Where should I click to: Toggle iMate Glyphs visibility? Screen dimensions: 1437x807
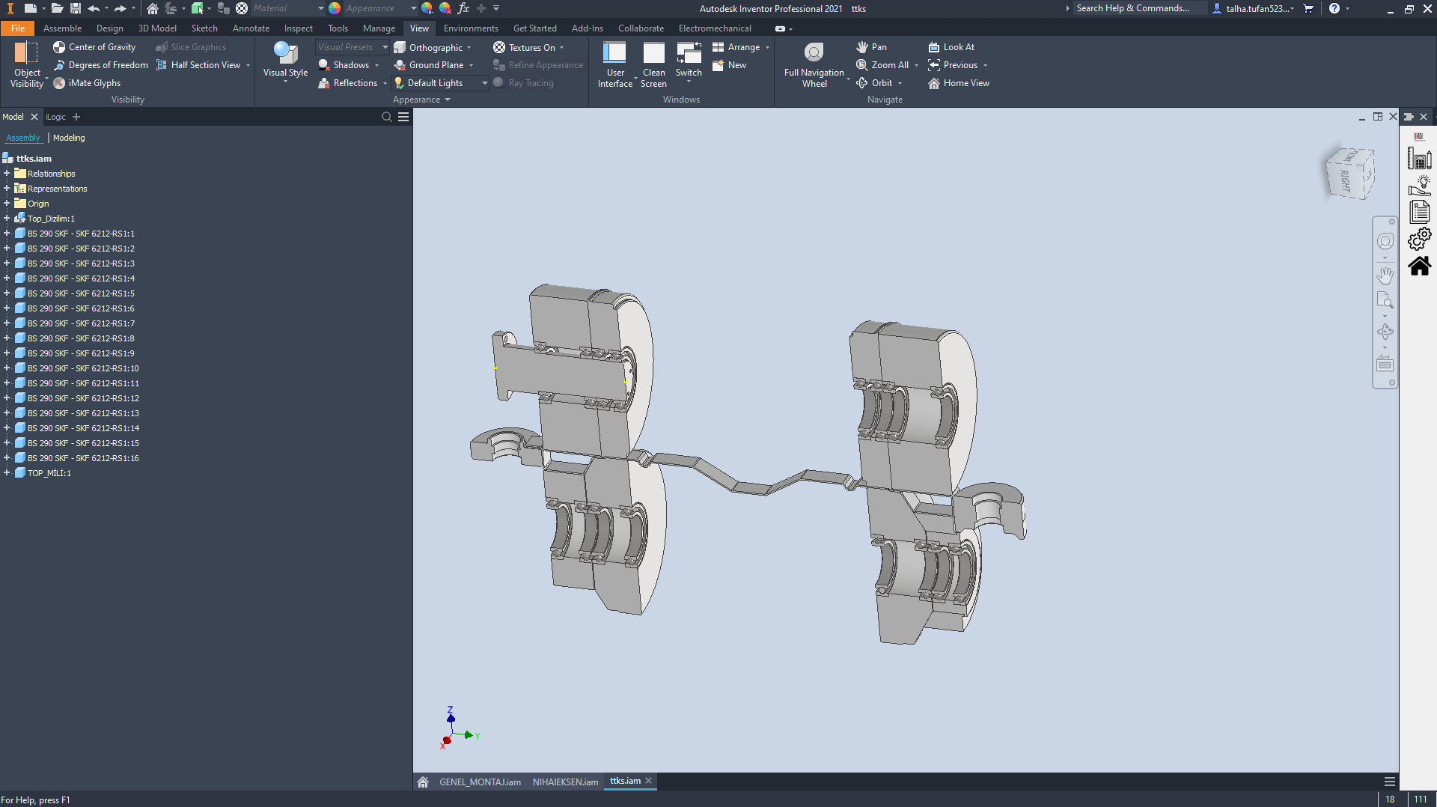click(87, 82)
